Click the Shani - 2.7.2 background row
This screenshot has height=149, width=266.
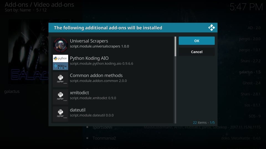(250, 61)
